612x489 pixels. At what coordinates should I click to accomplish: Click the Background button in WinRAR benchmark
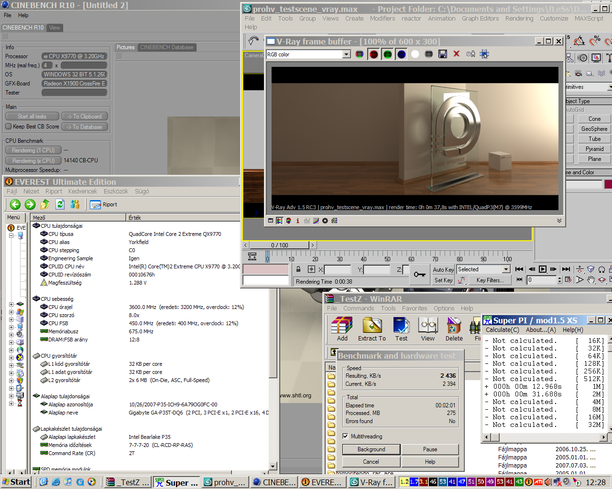(x=371, y=449)
